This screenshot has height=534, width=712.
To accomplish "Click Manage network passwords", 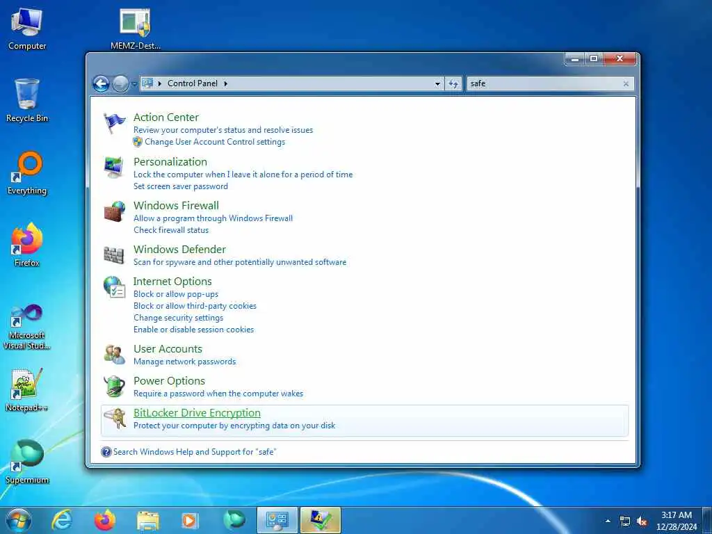I will tap(184, 362).
